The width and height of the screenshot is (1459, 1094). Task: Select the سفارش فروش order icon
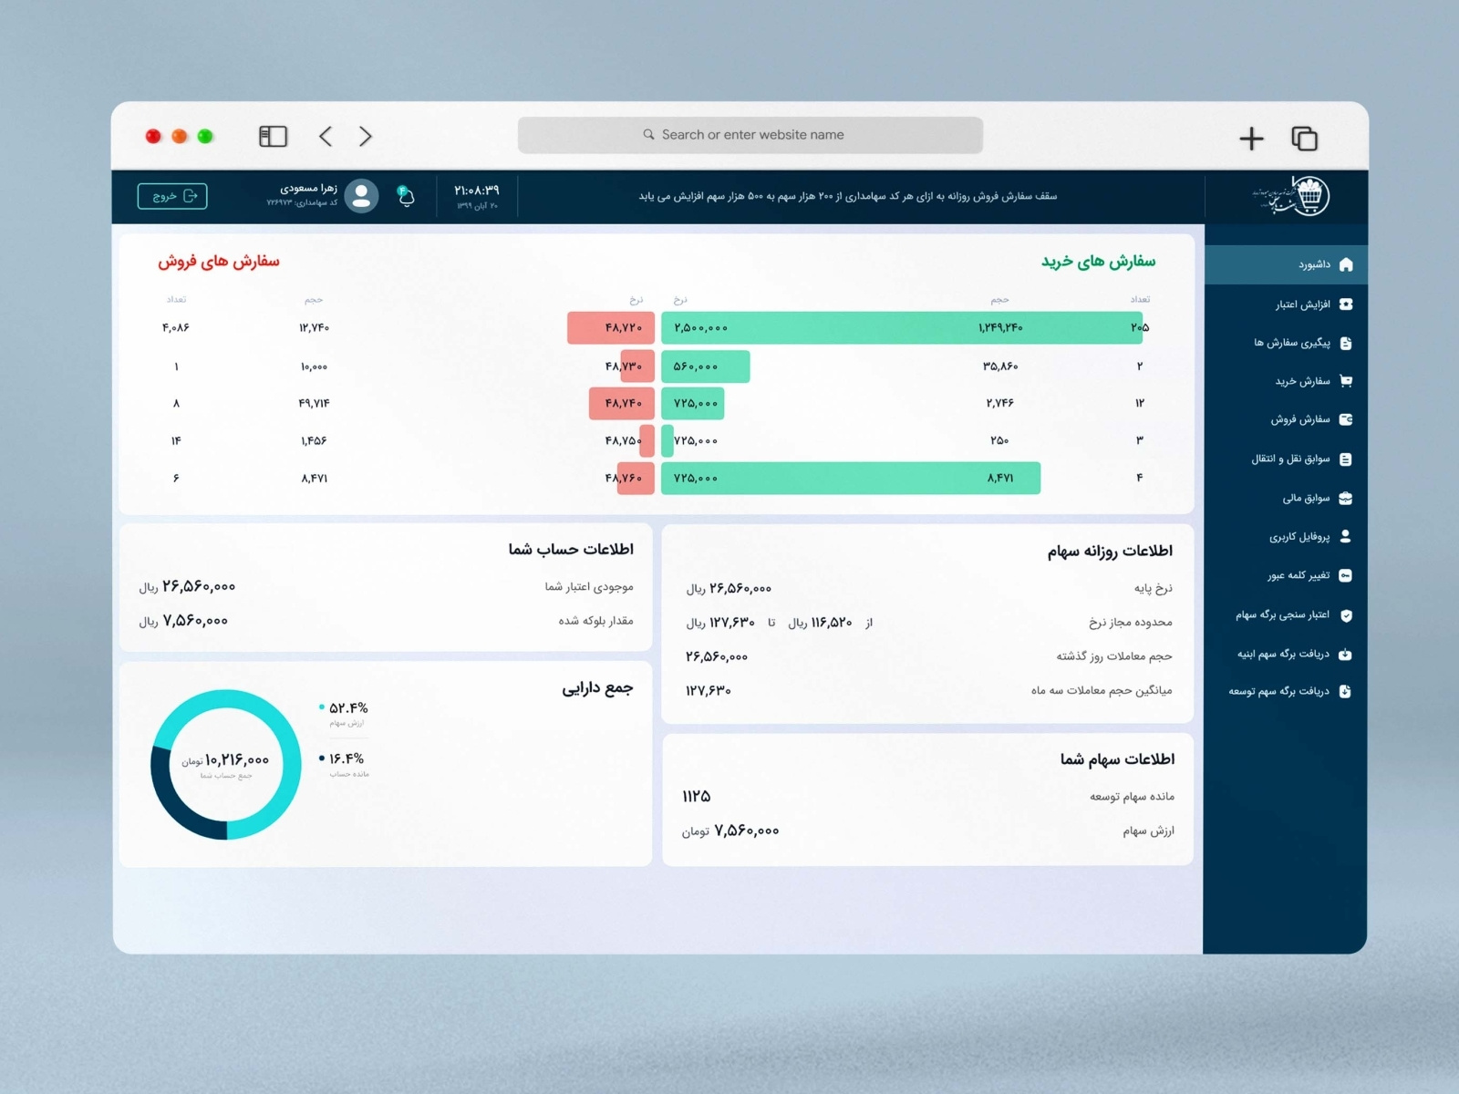[1347, 419]
